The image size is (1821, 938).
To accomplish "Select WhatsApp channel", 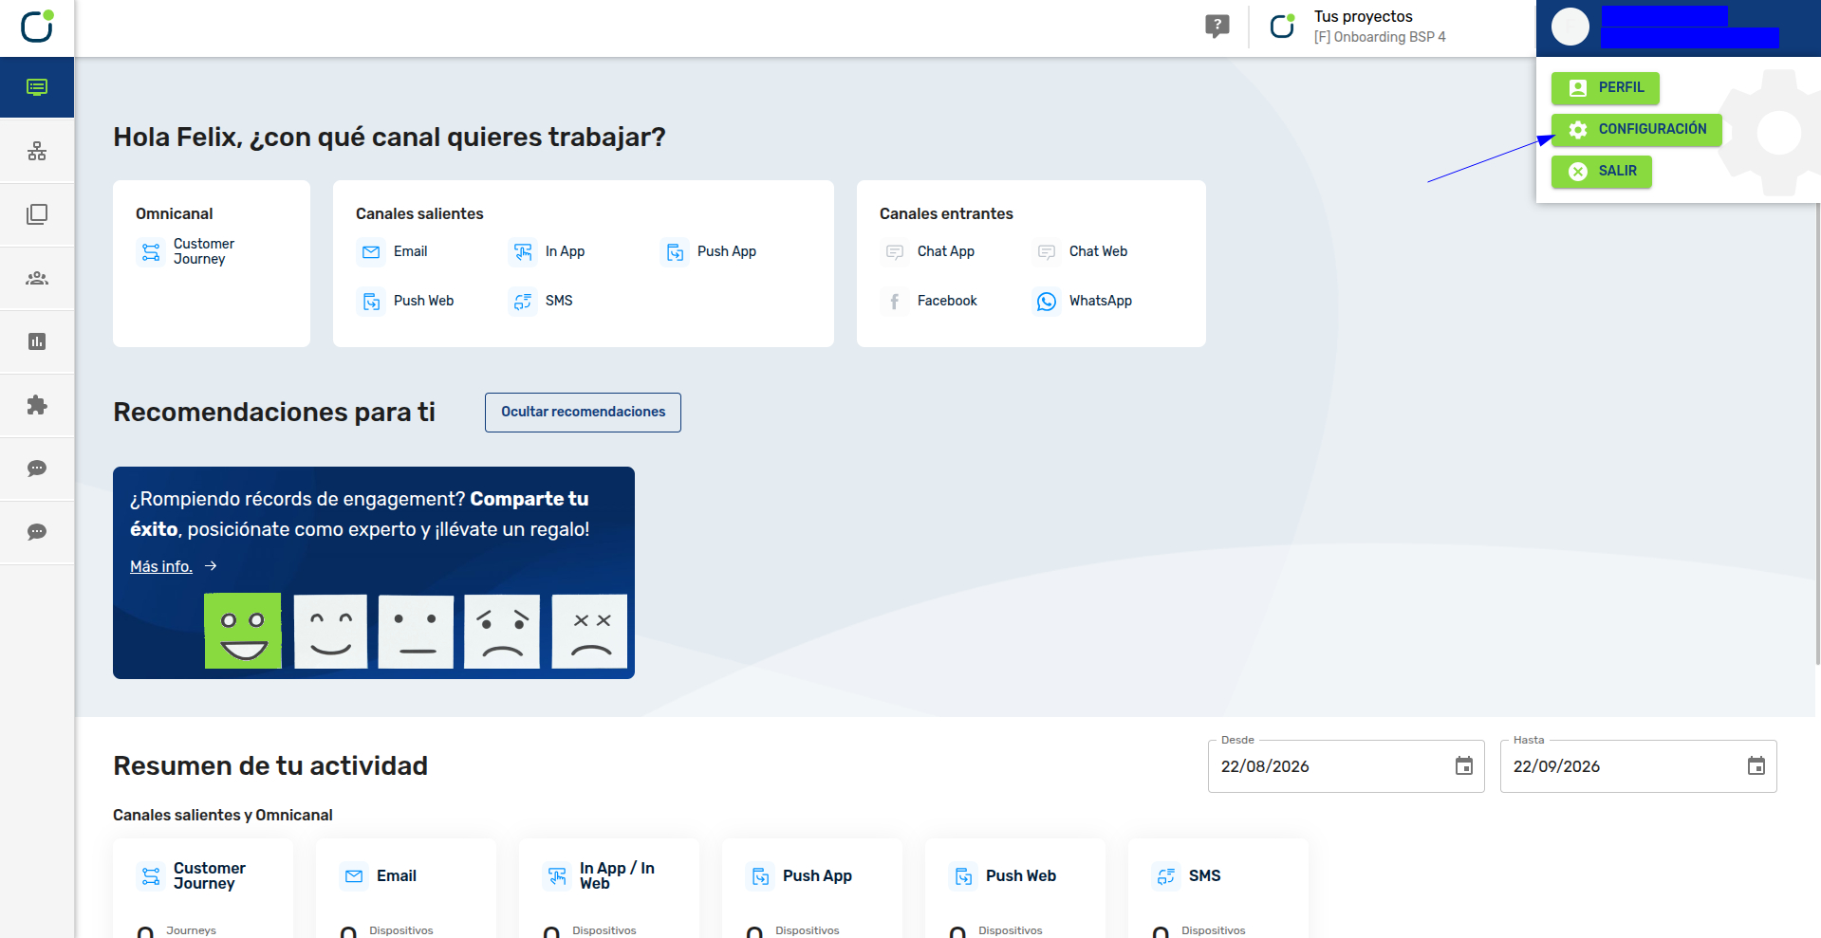I will [x=1083, y=301].
